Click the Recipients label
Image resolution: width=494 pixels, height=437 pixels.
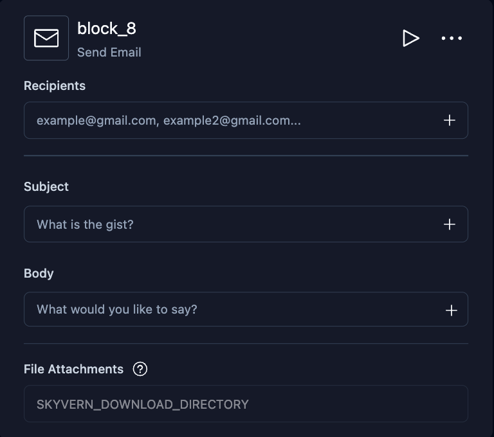point(55,85)
